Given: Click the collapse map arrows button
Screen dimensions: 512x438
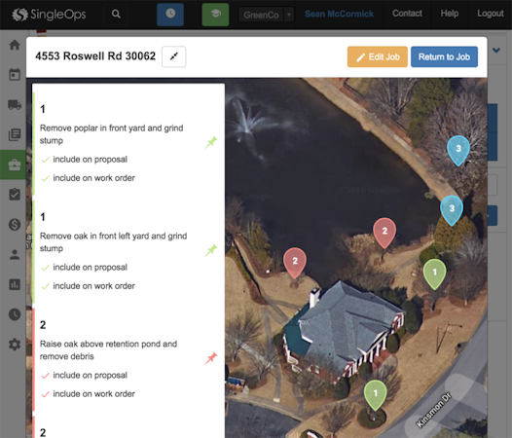Looking at the screenshot, I should pos(173,56).
